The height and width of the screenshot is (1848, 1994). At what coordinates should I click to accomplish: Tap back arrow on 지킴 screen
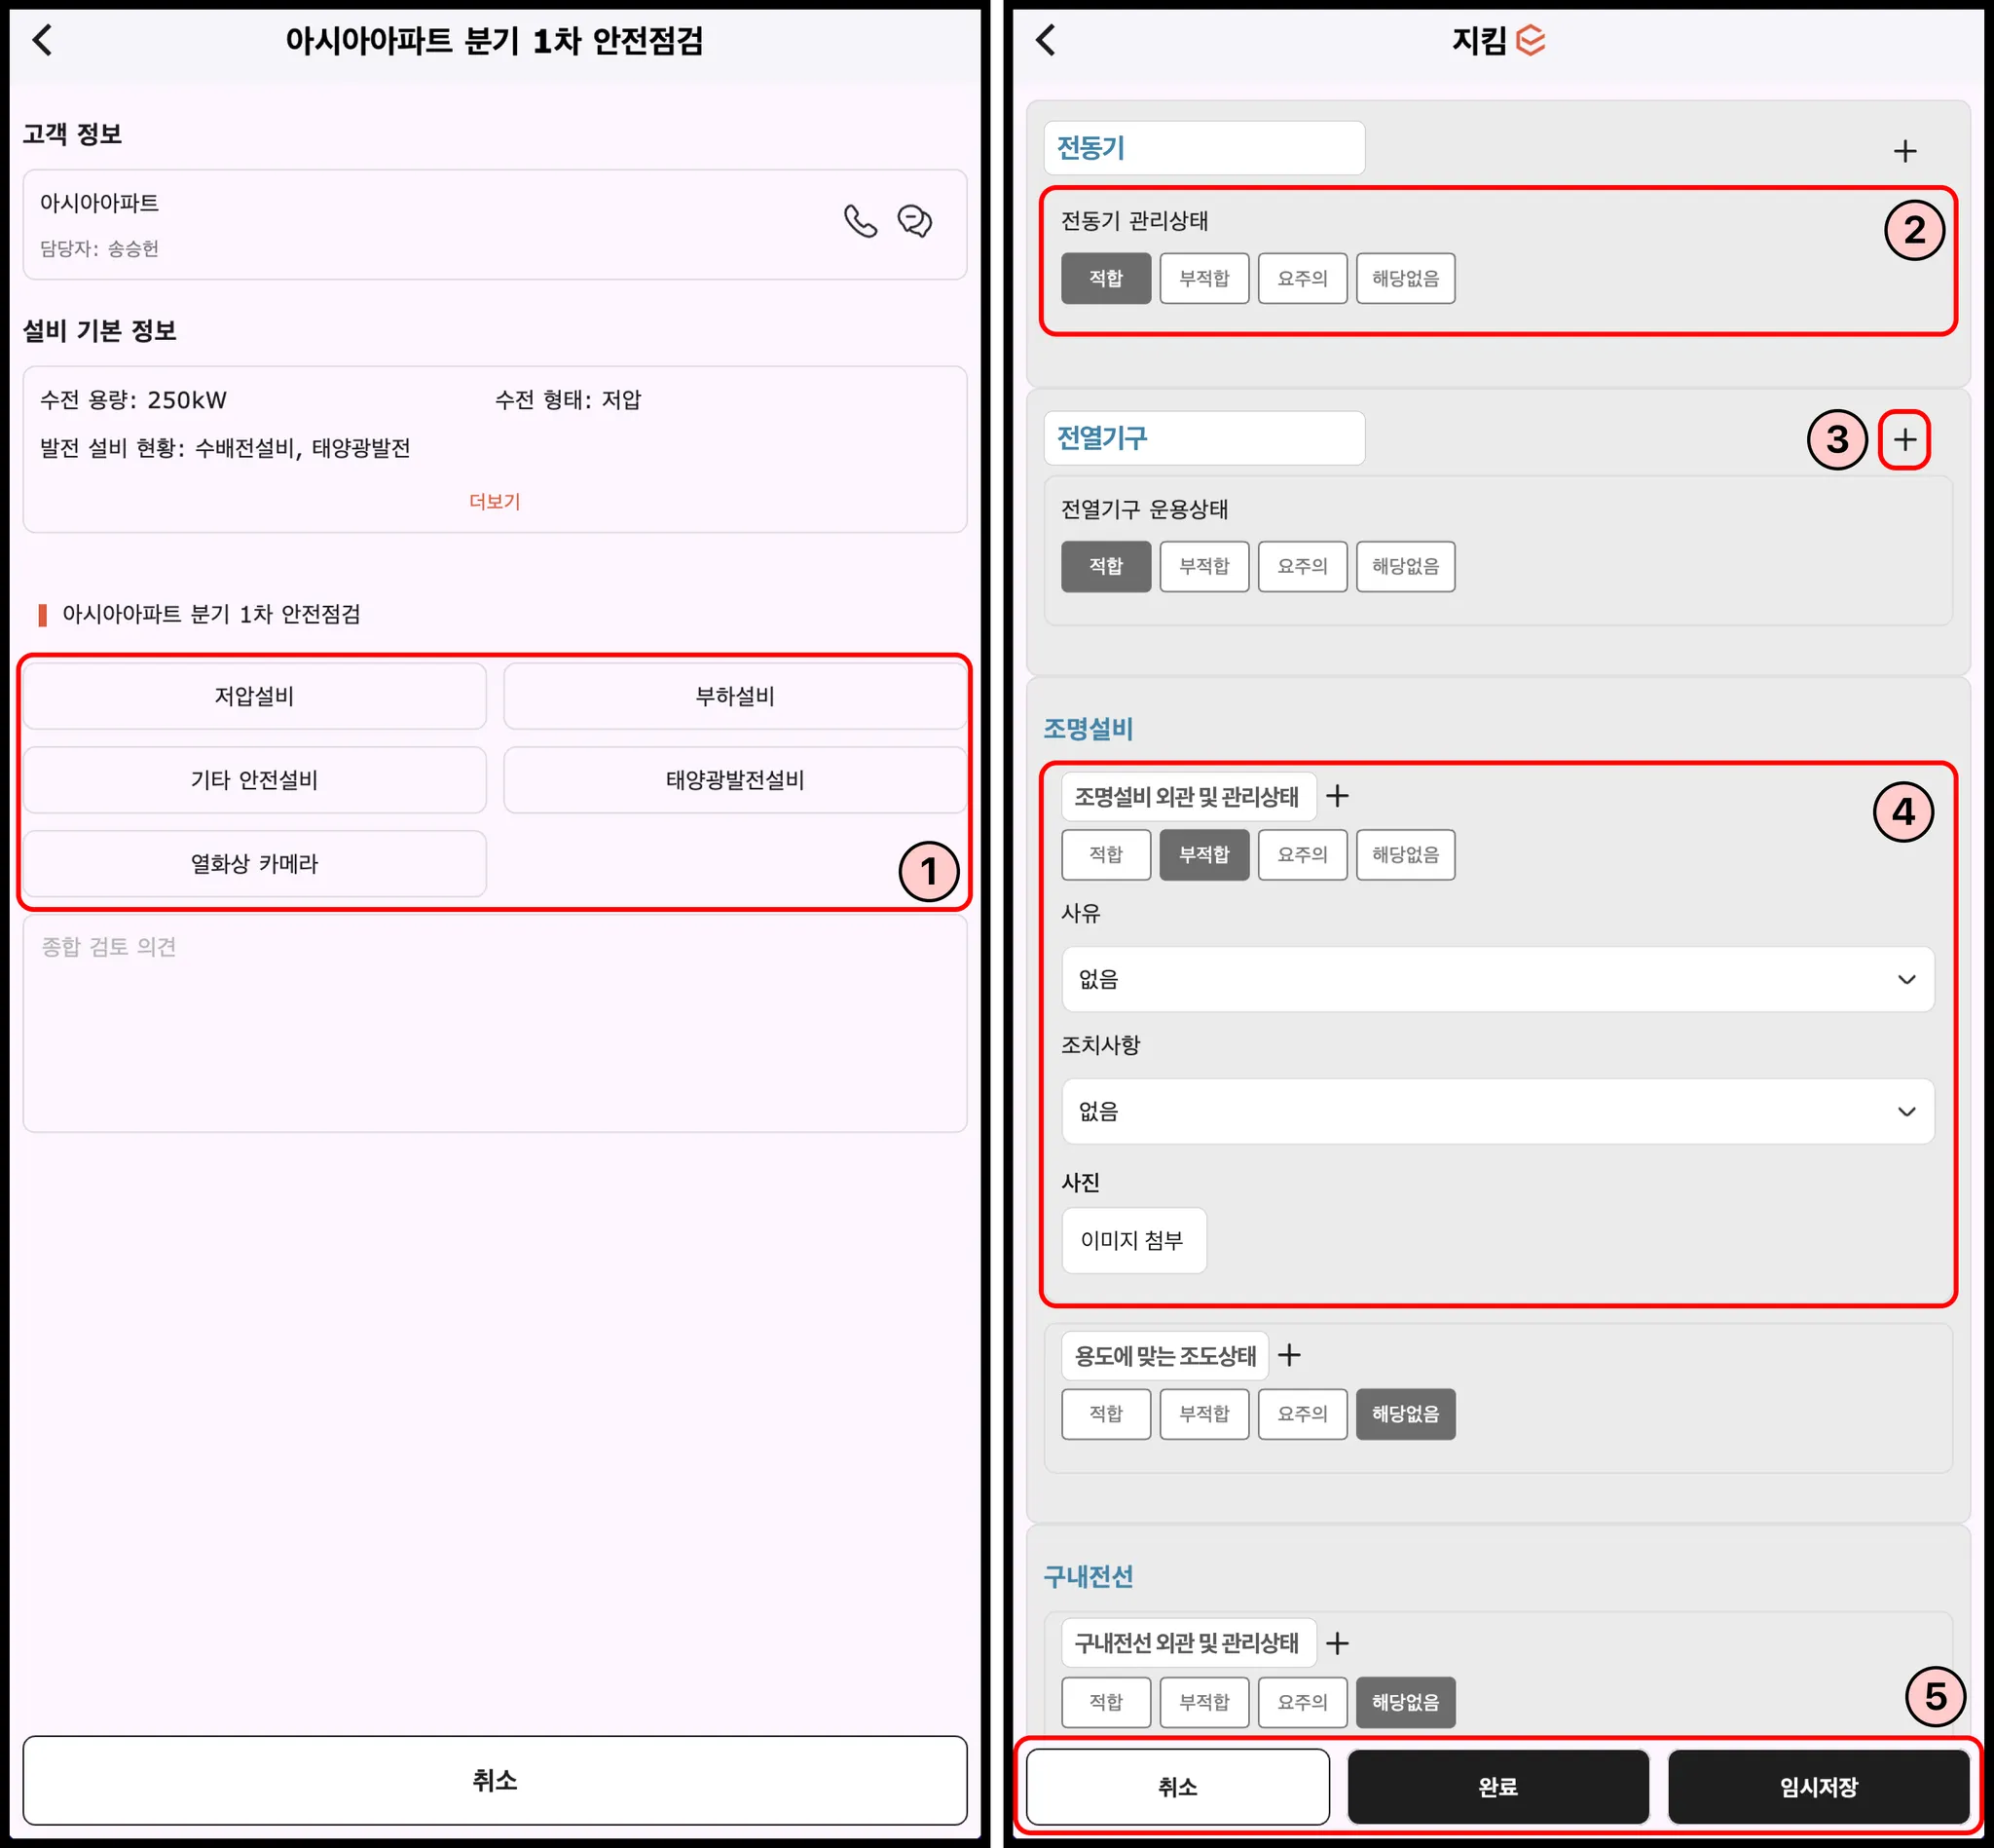1046,41
